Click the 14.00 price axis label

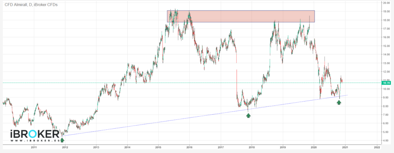tap(387, 55)
